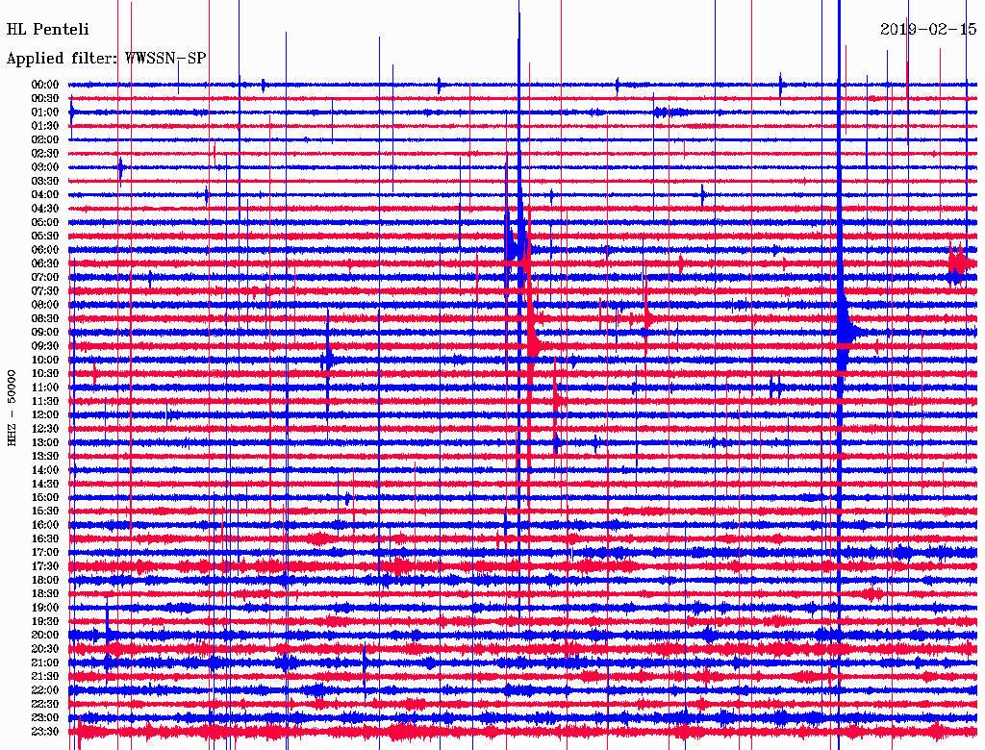Select the 06:00 time label
Screen dimensions: 985x750
click(45, 250)
